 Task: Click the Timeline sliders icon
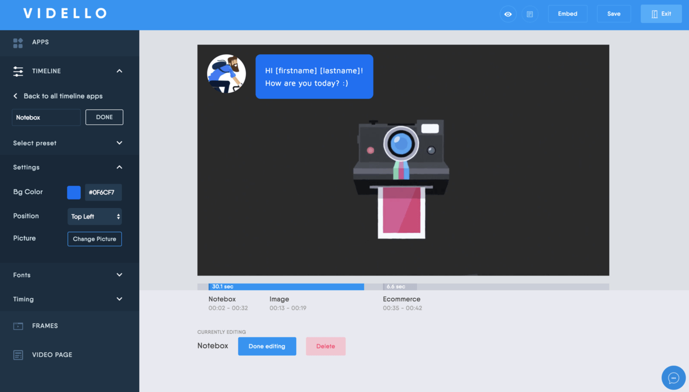pos(18,71)
